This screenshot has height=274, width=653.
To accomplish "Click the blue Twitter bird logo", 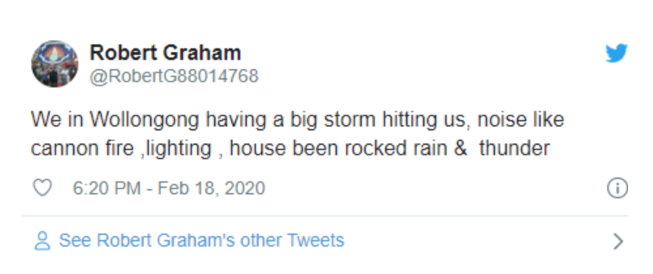I will point(616,53).
